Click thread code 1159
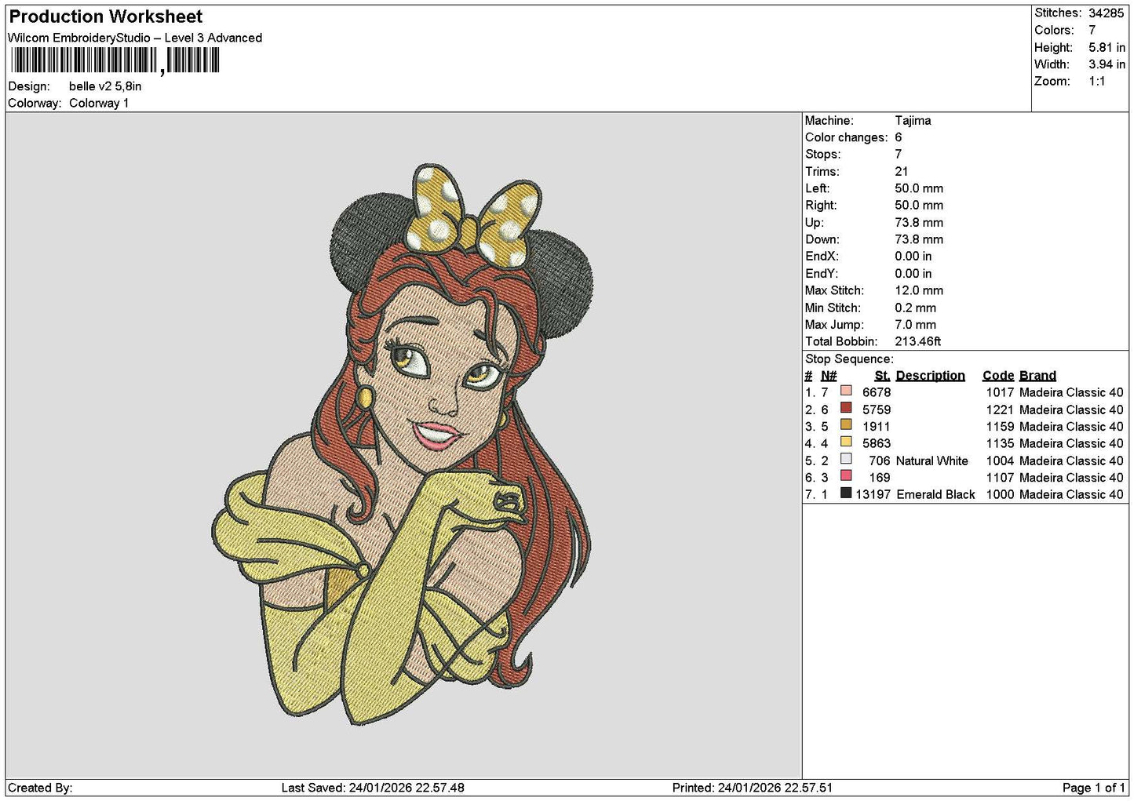Screen dimensions: 1134x801 pyautogui.click(x=1000, y=427)
